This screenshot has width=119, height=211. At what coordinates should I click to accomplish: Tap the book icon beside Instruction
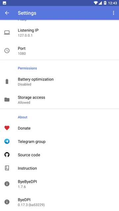[x=7, y=168]
